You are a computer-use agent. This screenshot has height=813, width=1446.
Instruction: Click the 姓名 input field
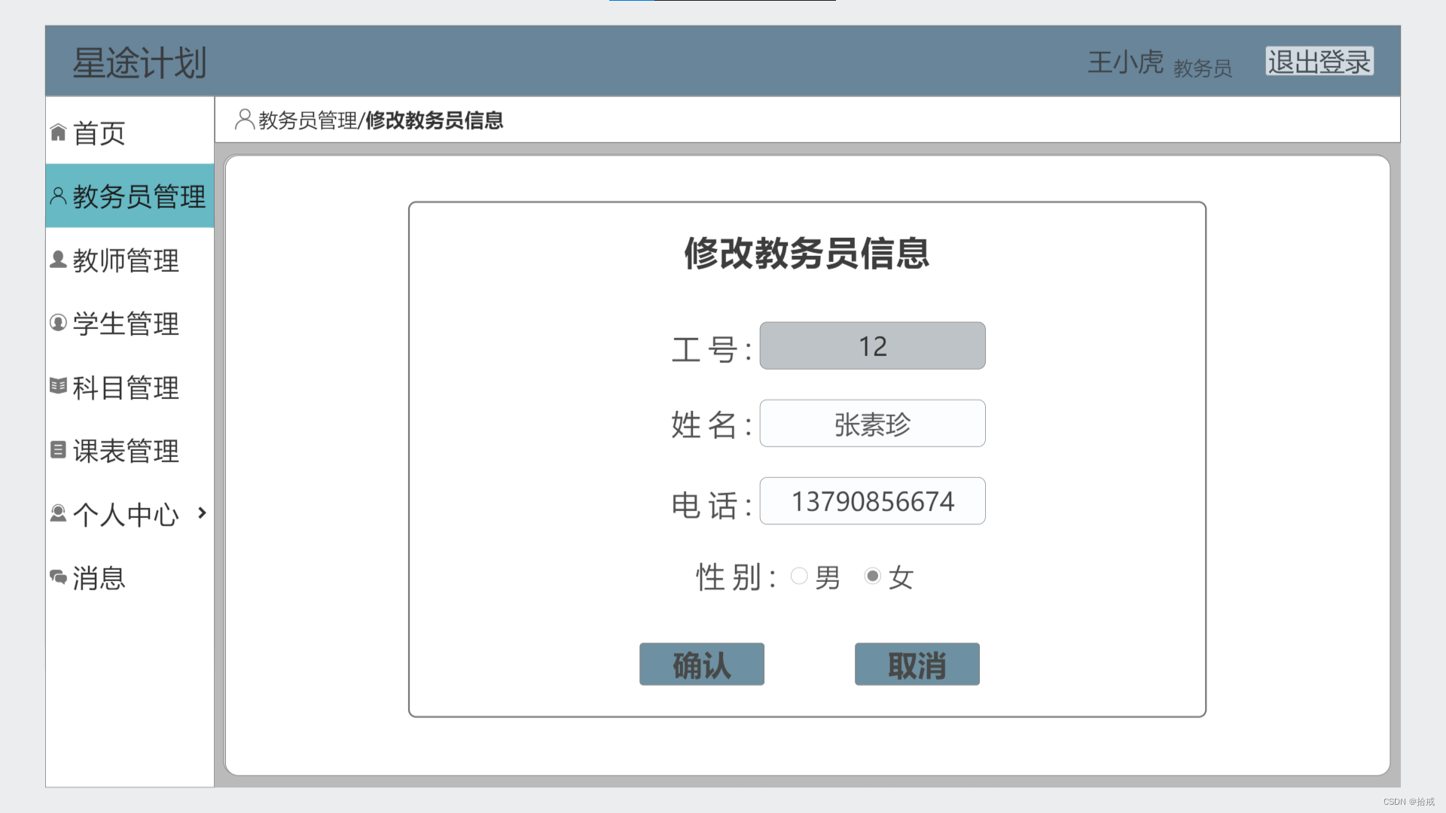(872, 424)
